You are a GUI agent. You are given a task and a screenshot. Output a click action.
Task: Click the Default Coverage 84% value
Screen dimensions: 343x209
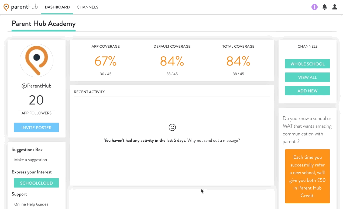tap(172, 61)
